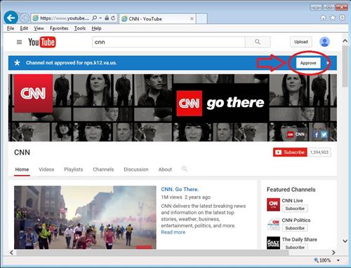351x268 pixels.
Task: Open the View menu
Action: coord(39,28)
